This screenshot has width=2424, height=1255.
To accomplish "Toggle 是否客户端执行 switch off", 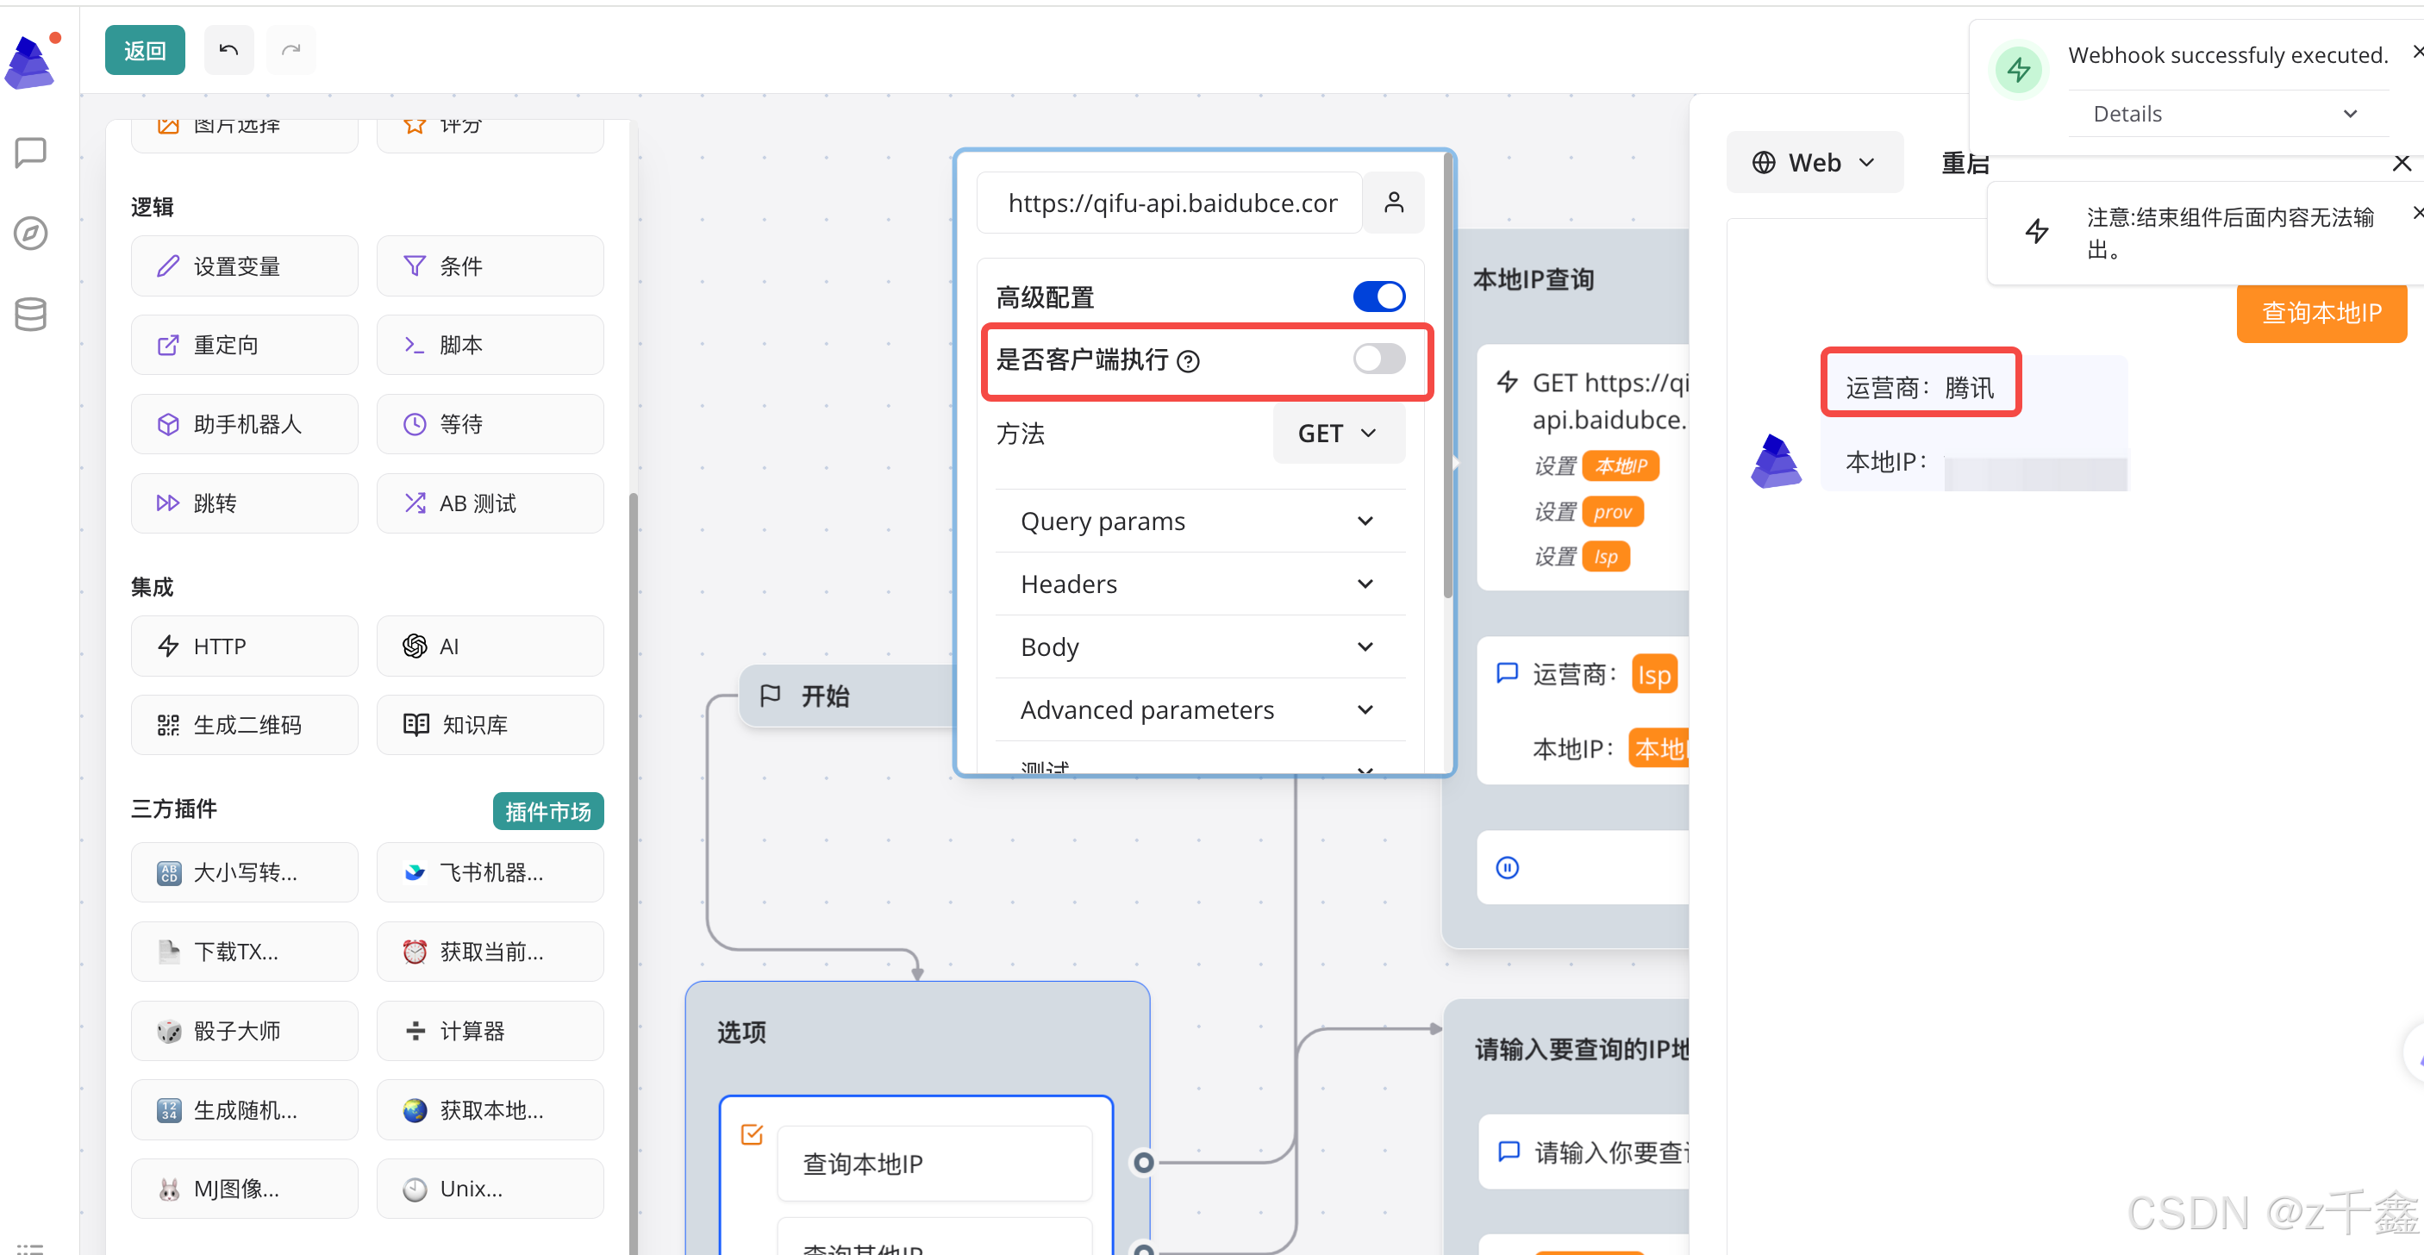I will [x=1376, y=359].
